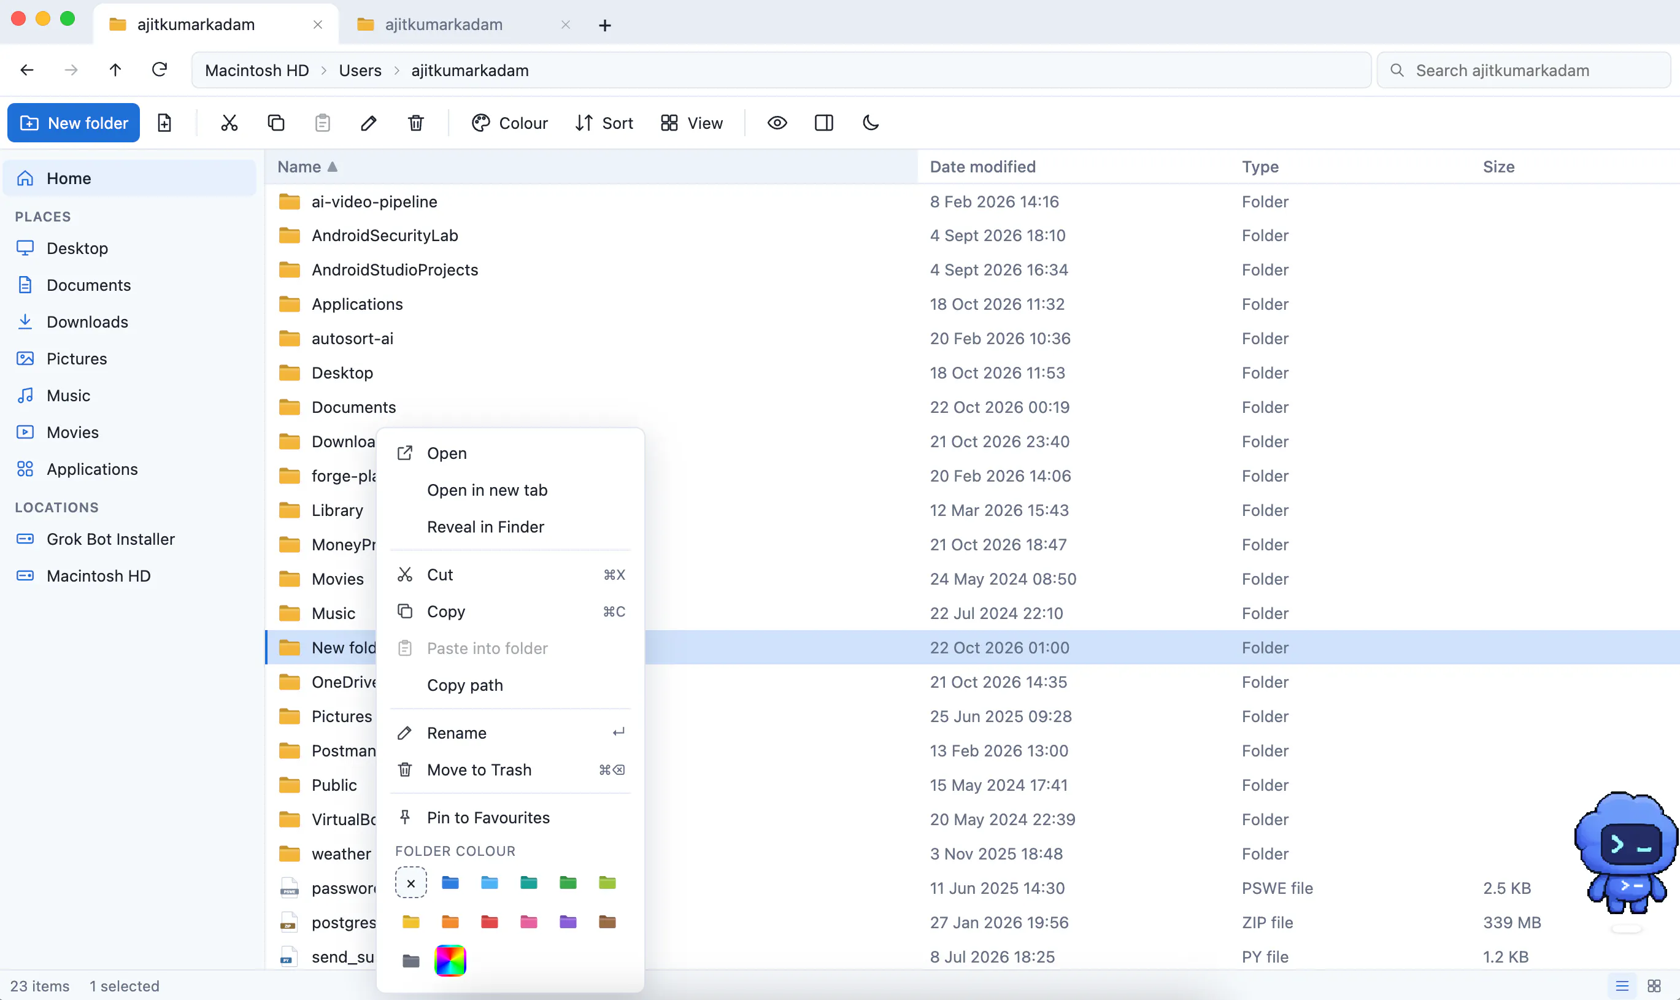Select Copy path from context menu

tap(510, 685)
